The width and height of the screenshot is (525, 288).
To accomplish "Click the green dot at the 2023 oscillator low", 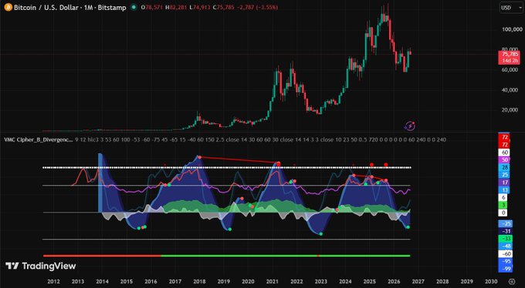I will point(320,234).
